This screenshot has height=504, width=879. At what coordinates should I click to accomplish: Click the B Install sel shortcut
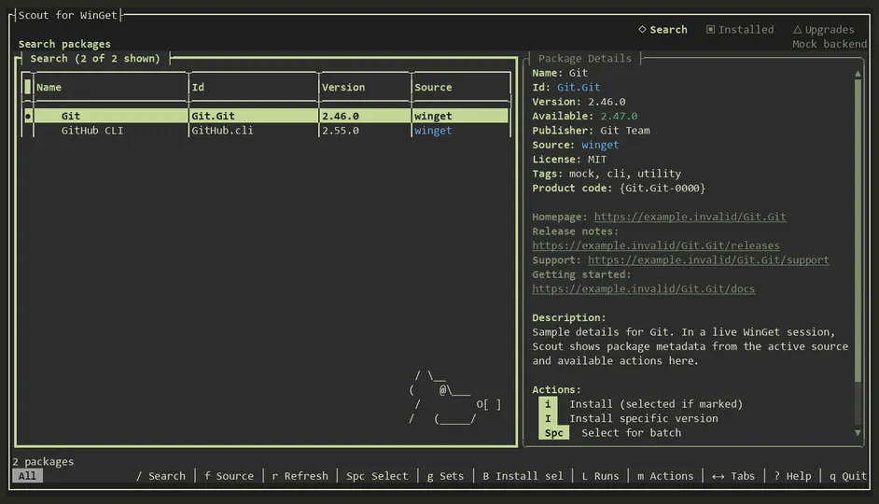click(523, 476)
